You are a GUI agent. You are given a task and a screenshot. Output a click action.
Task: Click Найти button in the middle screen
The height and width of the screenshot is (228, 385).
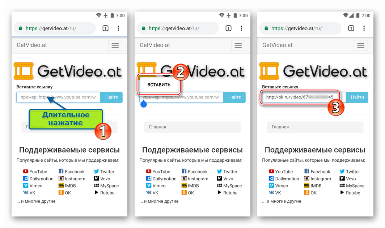235,97
